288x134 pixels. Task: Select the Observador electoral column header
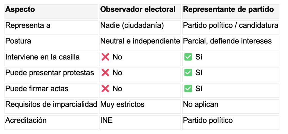tap(138, 9)
